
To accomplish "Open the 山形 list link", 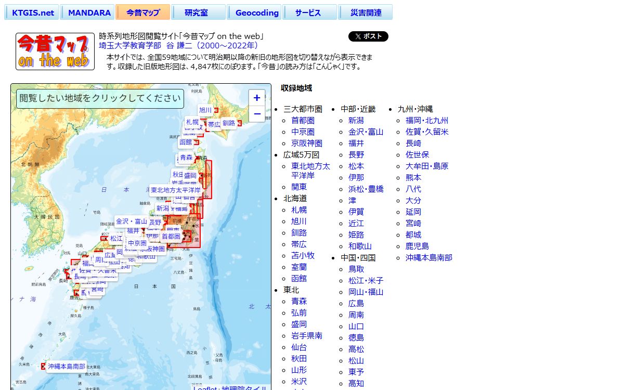I will pyautogui.click(x=299, y=370).
